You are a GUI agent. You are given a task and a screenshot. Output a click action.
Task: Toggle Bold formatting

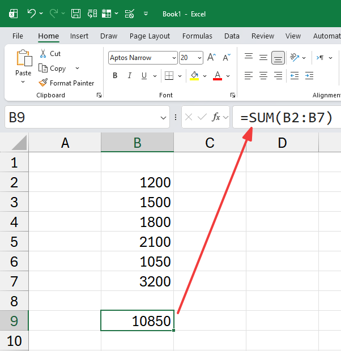[x=115, y=76]
